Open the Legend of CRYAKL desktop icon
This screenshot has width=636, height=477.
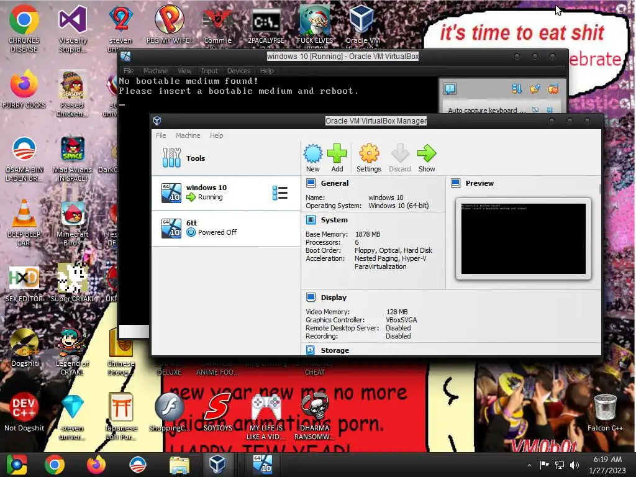click(x=72, y=352)
